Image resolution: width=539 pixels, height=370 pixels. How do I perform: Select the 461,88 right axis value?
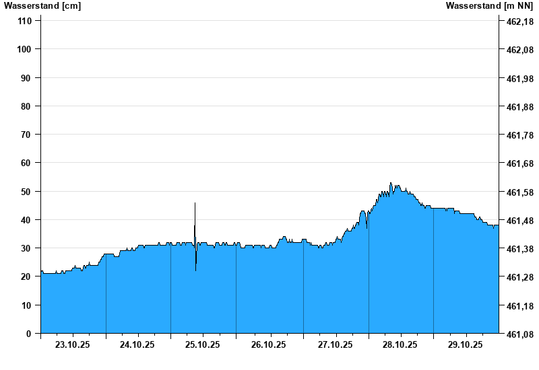[520, 108]
